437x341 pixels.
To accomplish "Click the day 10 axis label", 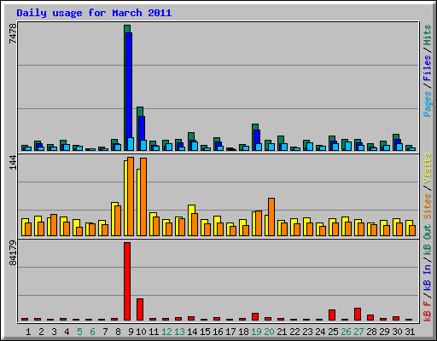I will (x=141, y=332).
